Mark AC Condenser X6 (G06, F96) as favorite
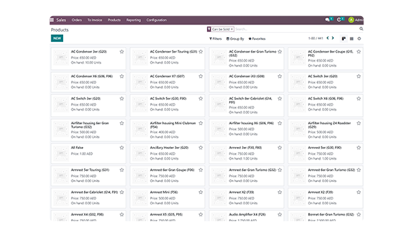Screen dimensions: 414x252 121,76
